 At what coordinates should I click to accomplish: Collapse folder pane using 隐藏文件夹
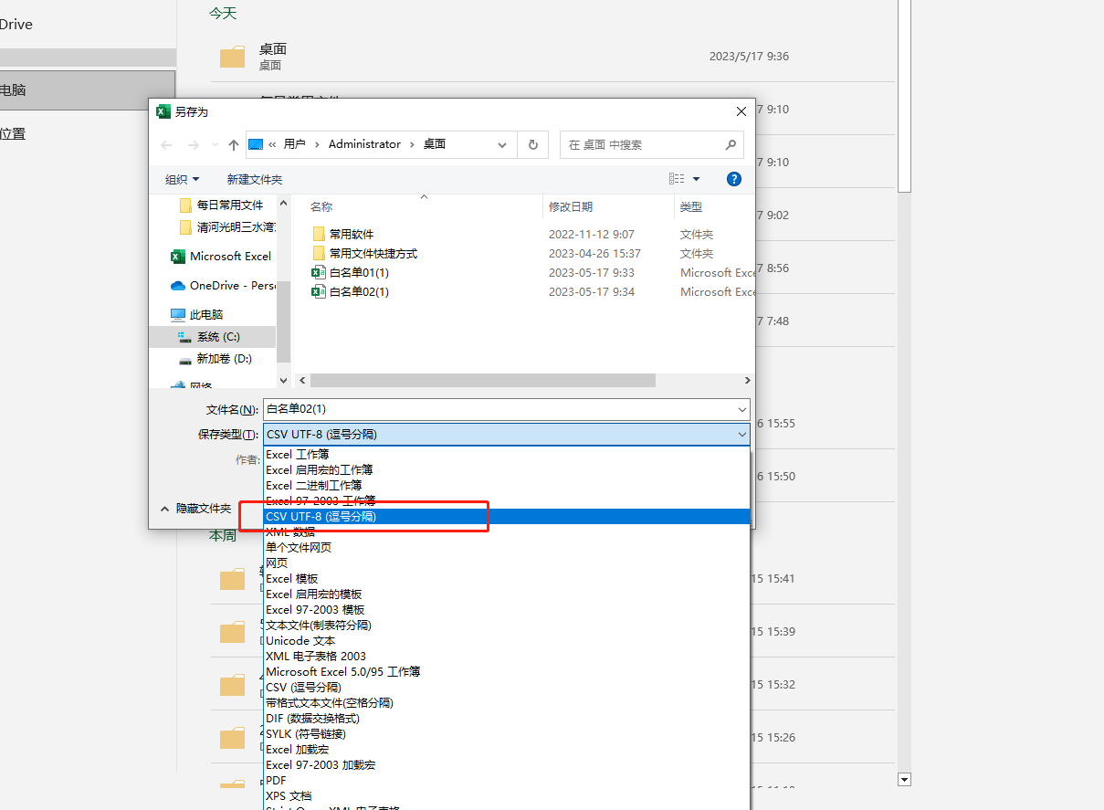[195, 508]
